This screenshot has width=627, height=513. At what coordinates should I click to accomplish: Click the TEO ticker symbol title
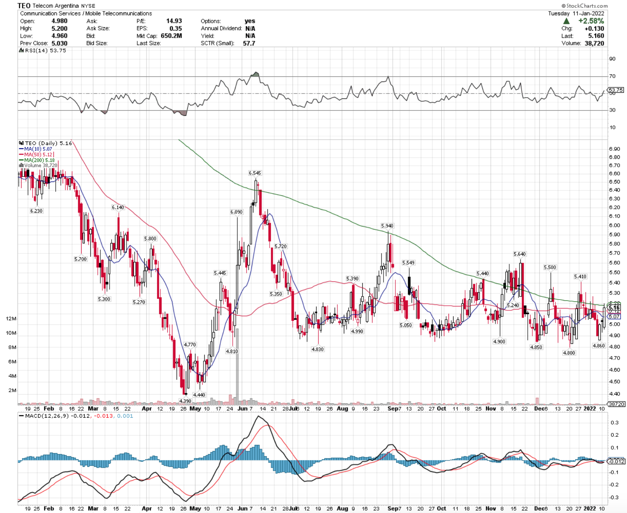[24, 6]
